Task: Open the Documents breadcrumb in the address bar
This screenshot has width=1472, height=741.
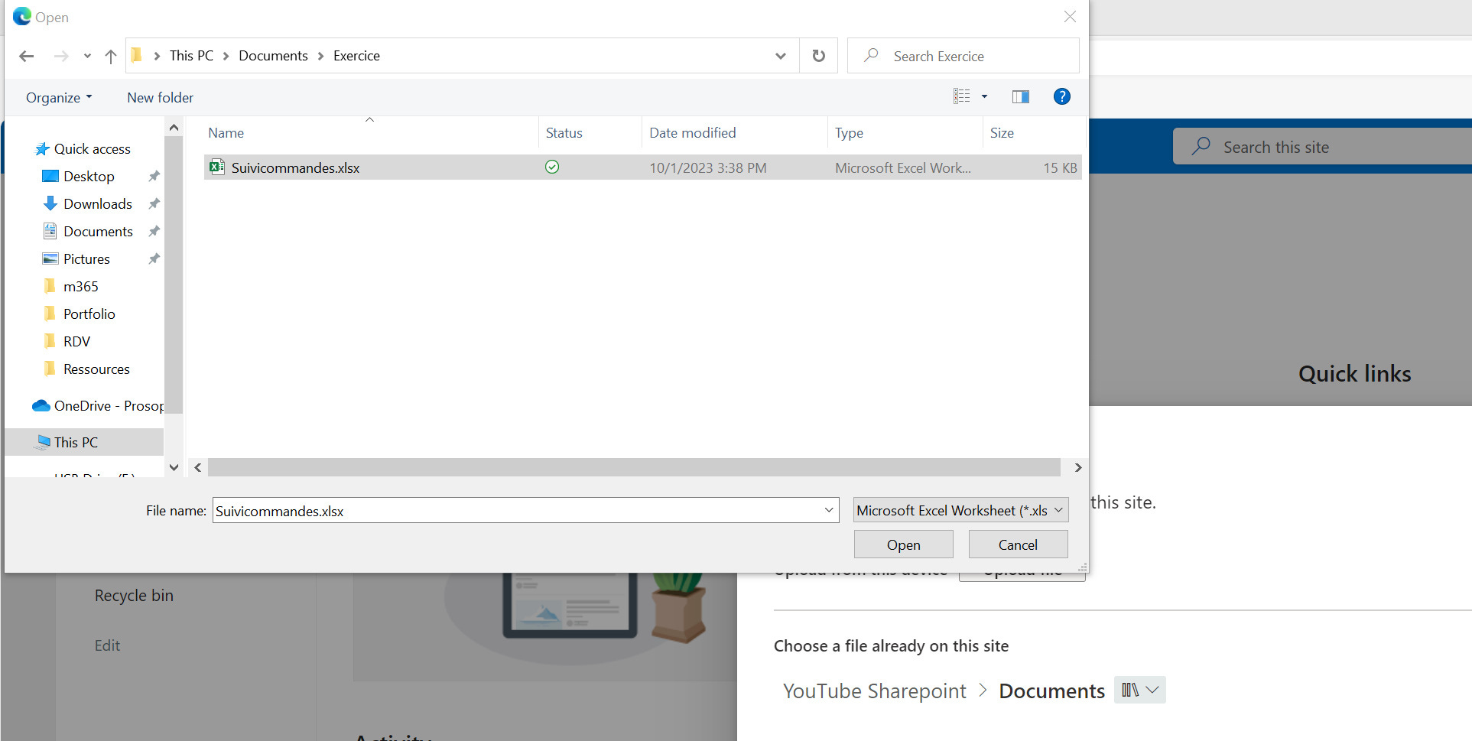Action: tap(273, 55)
